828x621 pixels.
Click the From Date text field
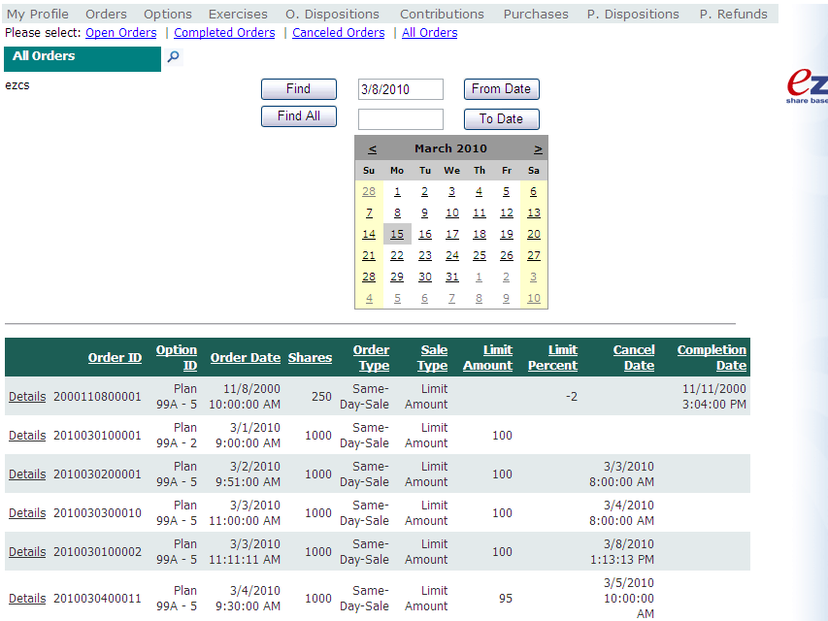pos(400,89)
